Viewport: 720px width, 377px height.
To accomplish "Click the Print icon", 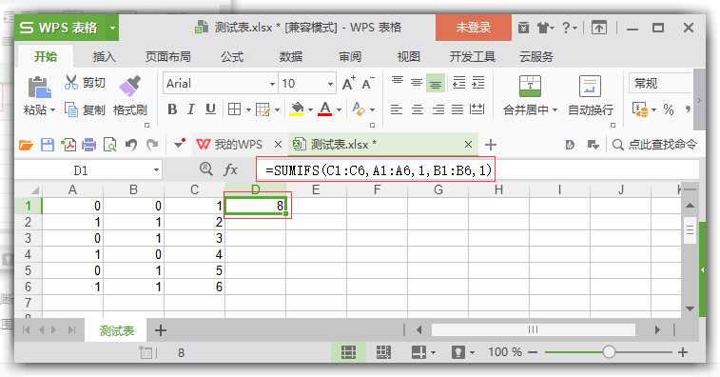I will [x=89, y=146].
